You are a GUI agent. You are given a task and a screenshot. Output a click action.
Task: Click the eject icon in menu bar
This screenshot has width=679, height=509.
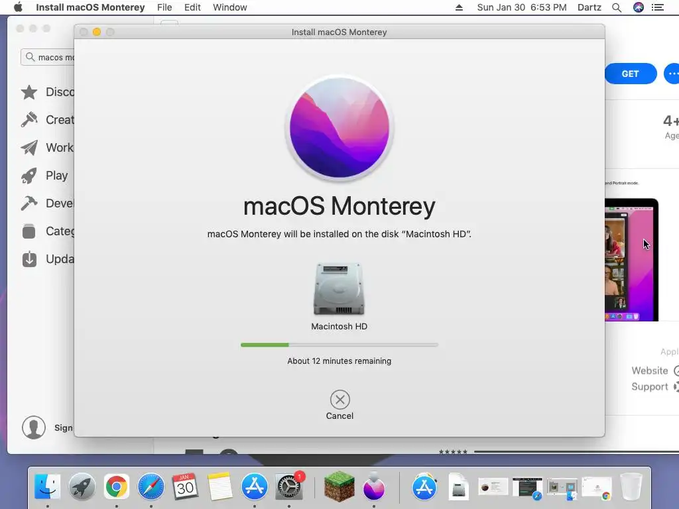[x=459, y=7]
